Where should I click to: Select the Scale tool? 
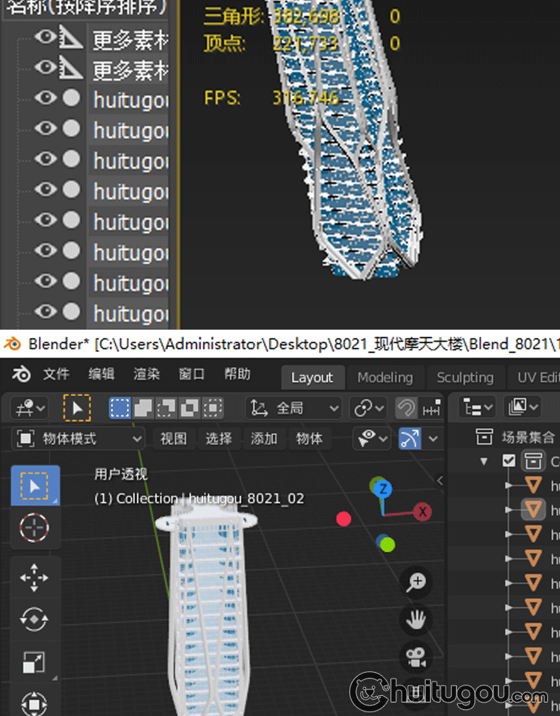[x=34, y=662]
